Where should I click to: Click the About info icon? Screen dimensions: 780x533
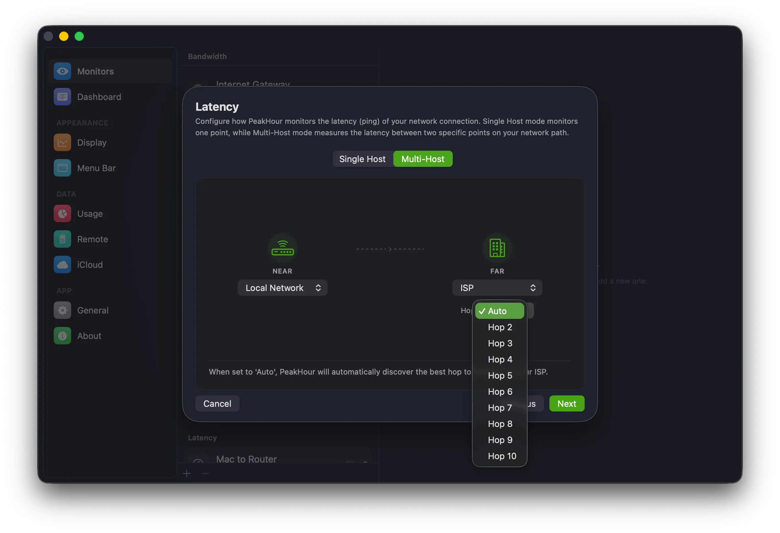(62, 336)
